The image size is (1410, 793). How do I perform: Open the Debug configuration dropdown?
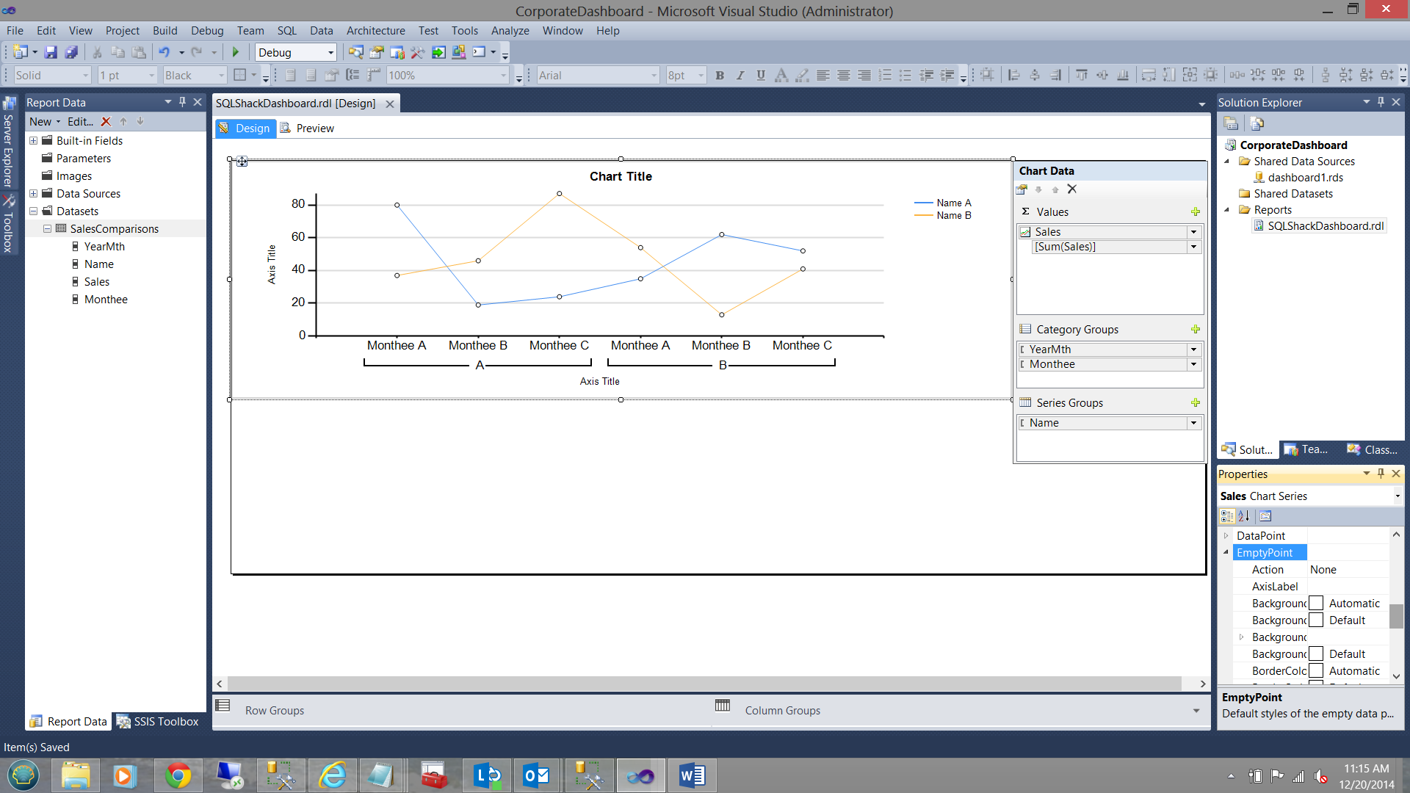click(330, 53)
